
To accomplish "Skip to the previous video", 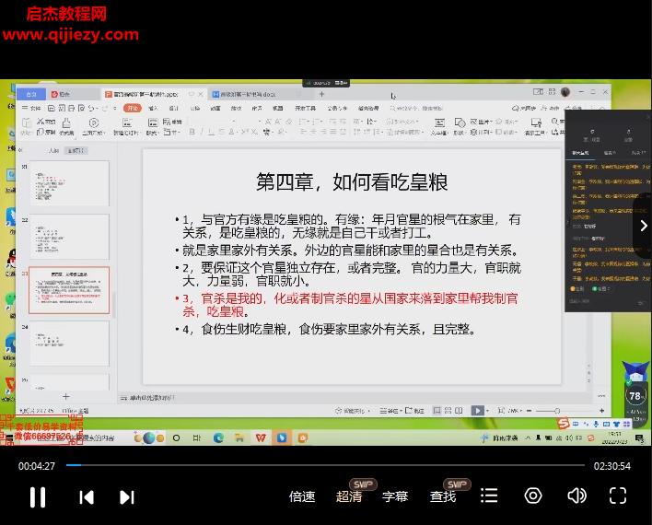I will coord(87,497).
